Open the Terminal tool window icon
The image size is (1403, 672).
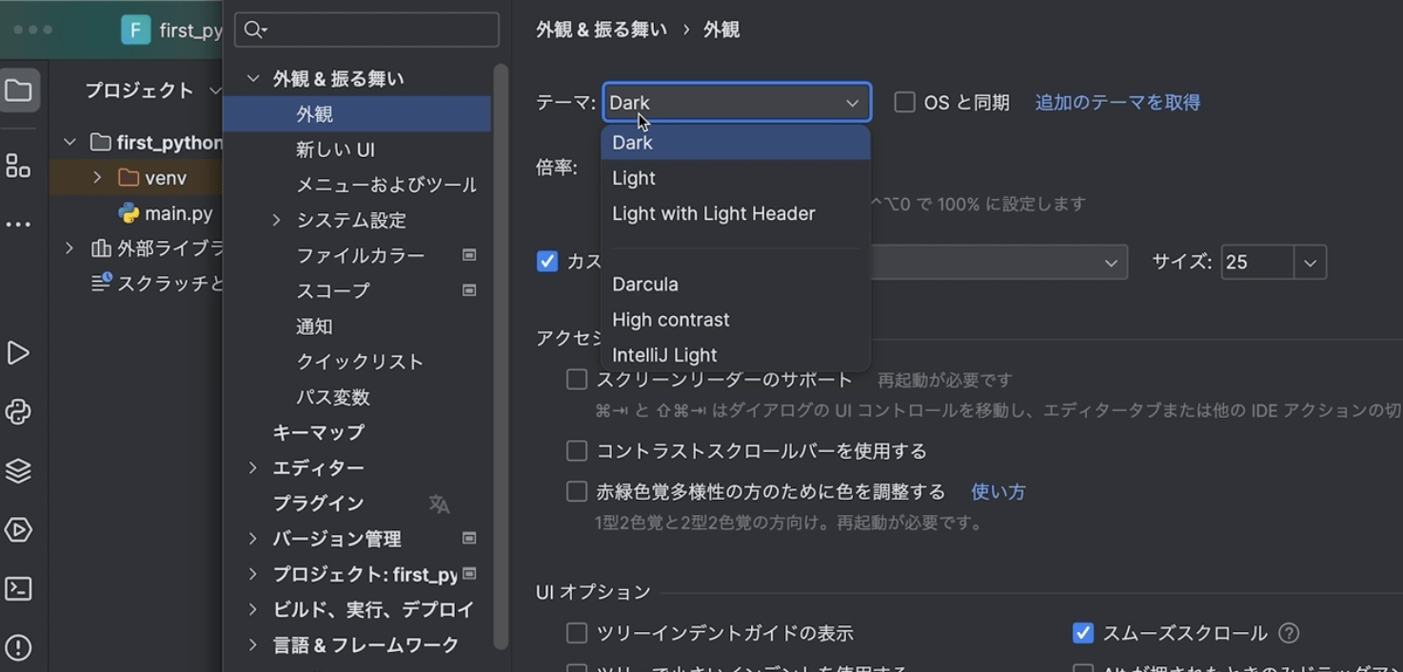point(18,589)
